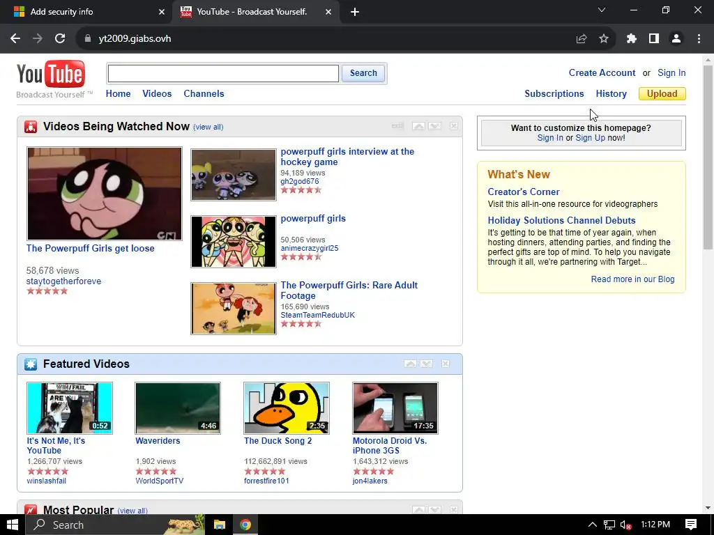The height and width of the screenshot is (535, 714).
Task: Click the Search button
Action: (x=363, y=73)
